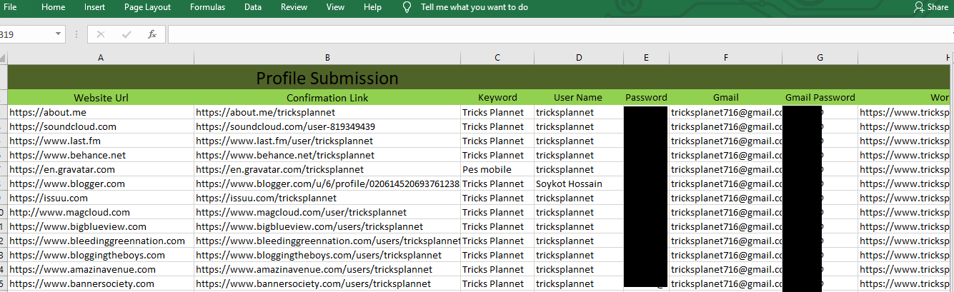Viewport: 954px width, 292px height.
Task: Switch to the Formulas ribbon tab
Action: (207, 7)
